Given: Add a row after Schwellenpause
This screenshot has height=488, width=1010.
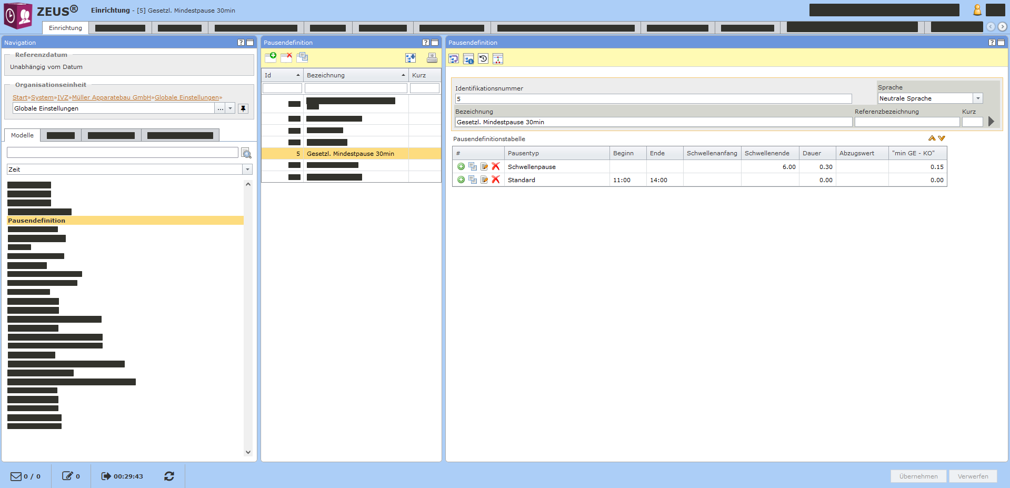Looking at the screenshot, I should tap(461, 166).
